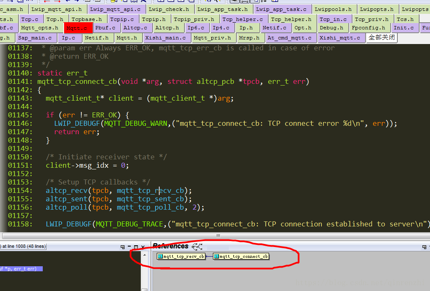Select the Lwippools.h tab
The image size is (430, 291).
[x=334, y=9]
